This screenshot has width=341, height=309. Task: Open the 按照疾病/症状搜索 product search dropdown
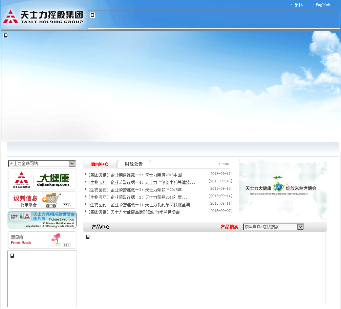(x=273, y=227)
